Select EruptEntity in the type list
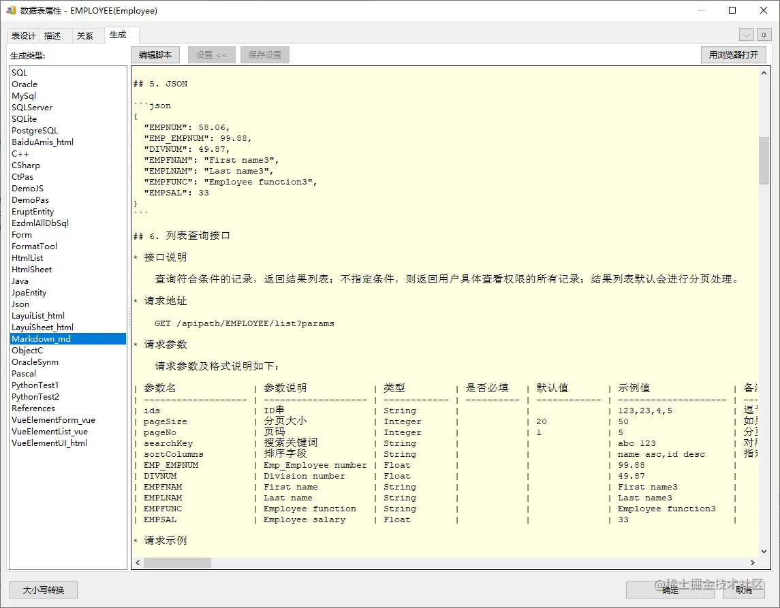This screenshot has height=608, width=780. 68,211
